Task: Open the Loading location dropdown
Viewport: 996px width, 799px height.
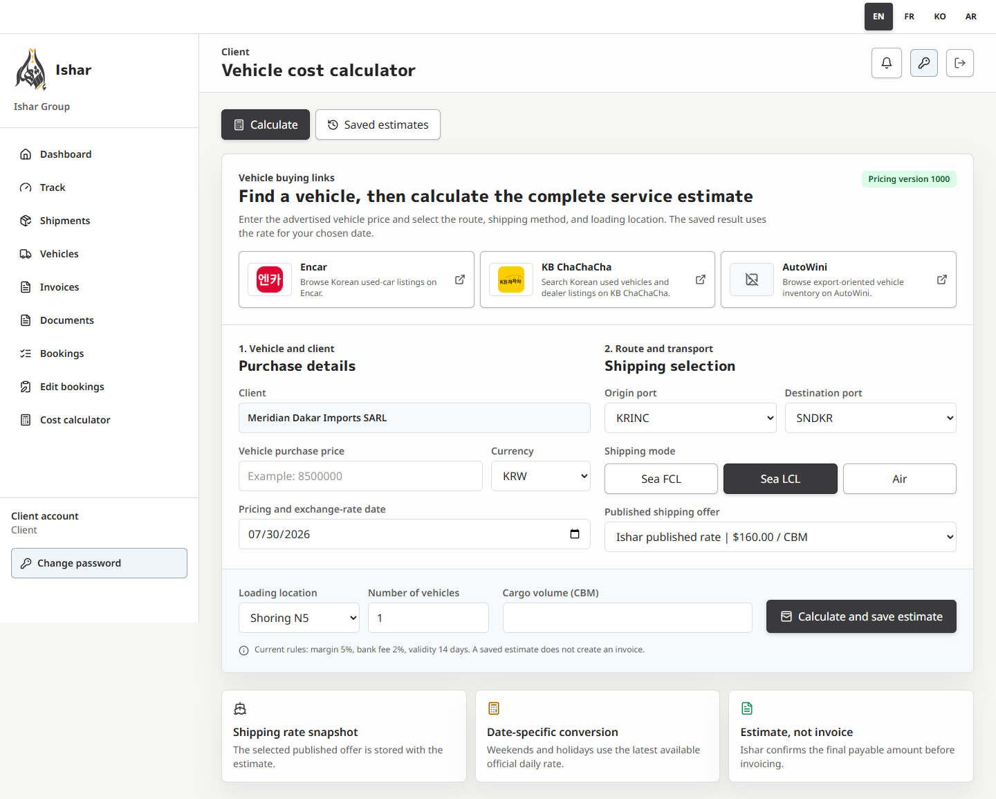Action: (x=299, y=618)
